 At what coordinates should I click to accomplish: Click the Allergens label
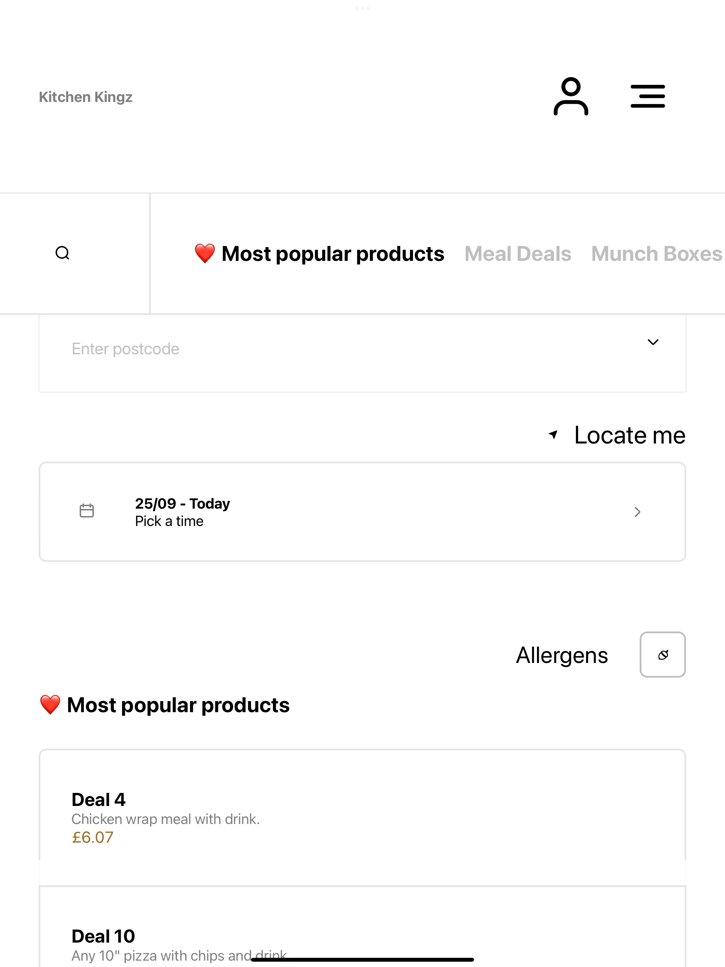(562, 655)
